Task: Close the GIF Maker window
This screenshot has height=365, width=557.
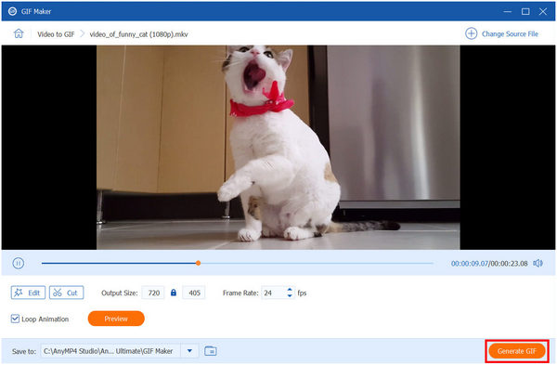Action: [x=543, y=12]
